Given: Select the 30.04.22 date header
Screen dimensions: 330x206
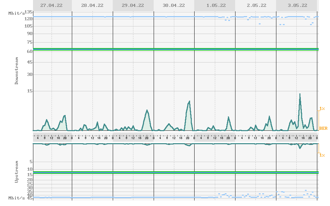Looking at the screenshot, I should pos(174,5).
